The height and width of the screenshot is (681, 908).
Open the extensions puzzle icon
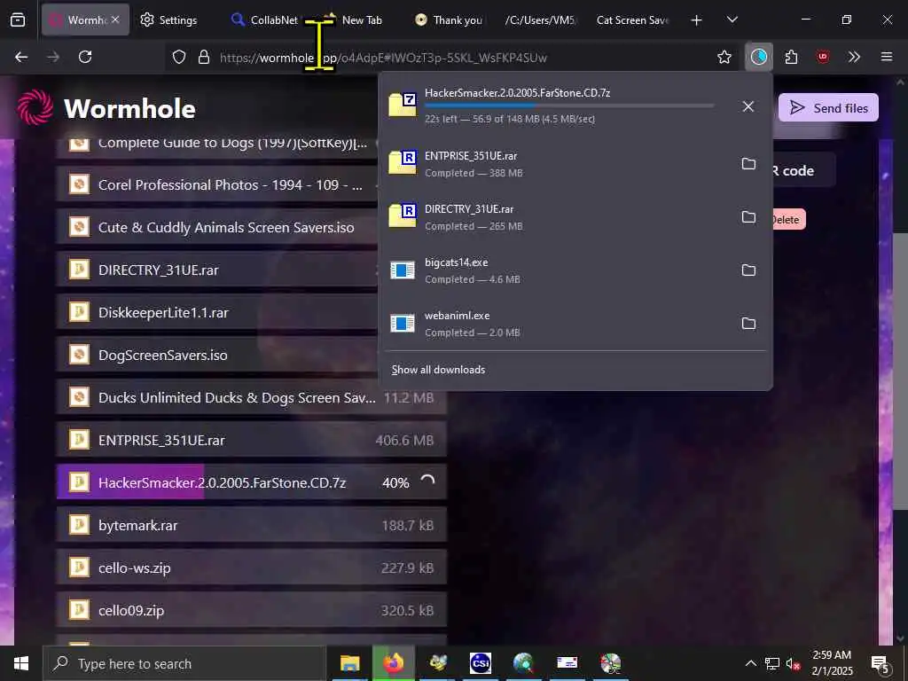click(x=791, y=57)
